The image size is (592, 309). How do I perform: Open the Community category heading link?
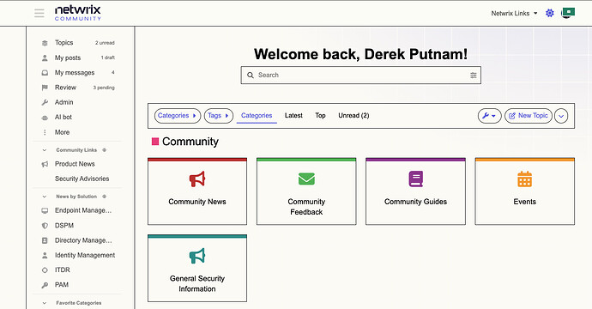190,142
